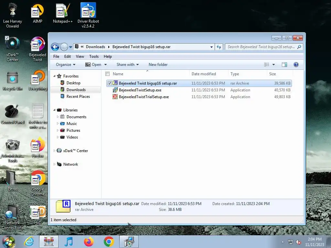
Task: Tick the select-all checkbox in header
Action: [x=107, y=74]
